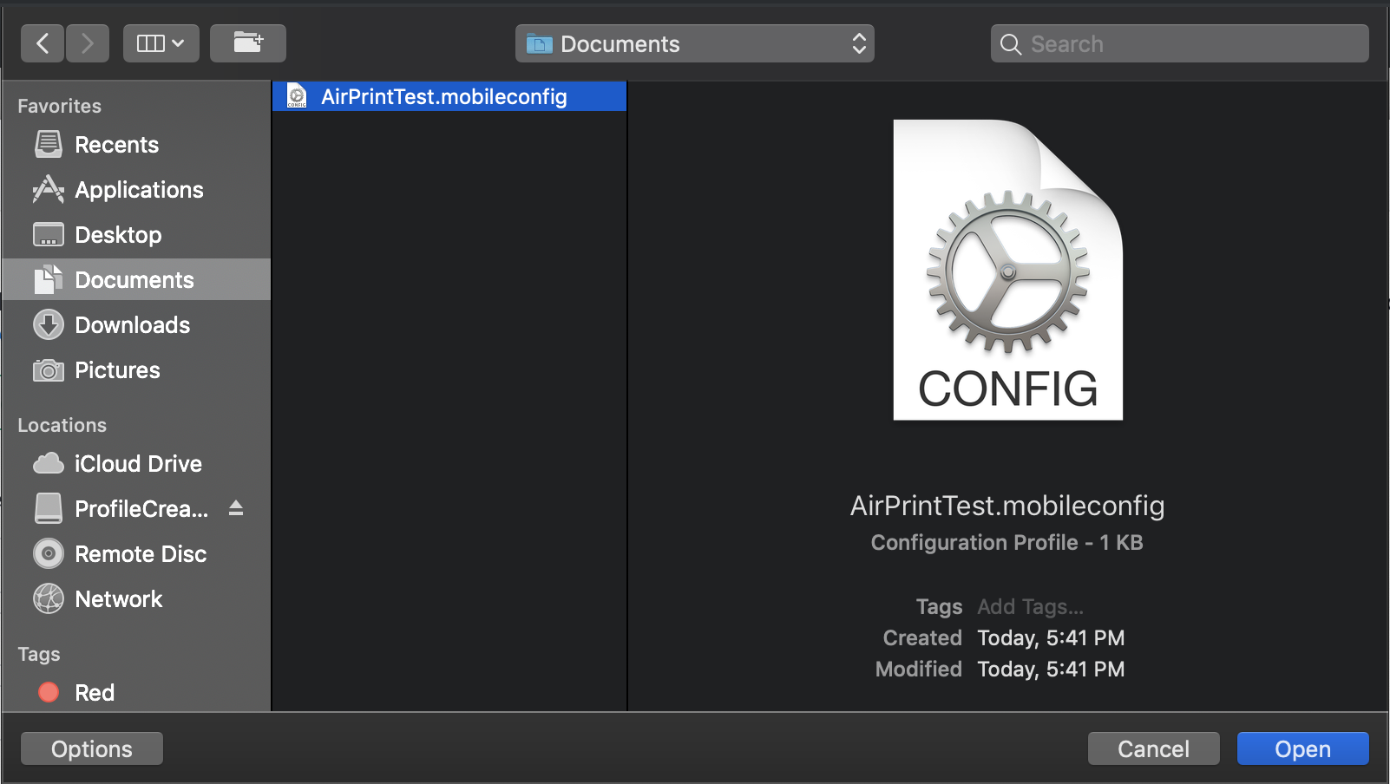1390x784 pixels.
Task: Click the small AirPrintTest.mobileconfig file icon in the list
Action: [x=297, y=95]
